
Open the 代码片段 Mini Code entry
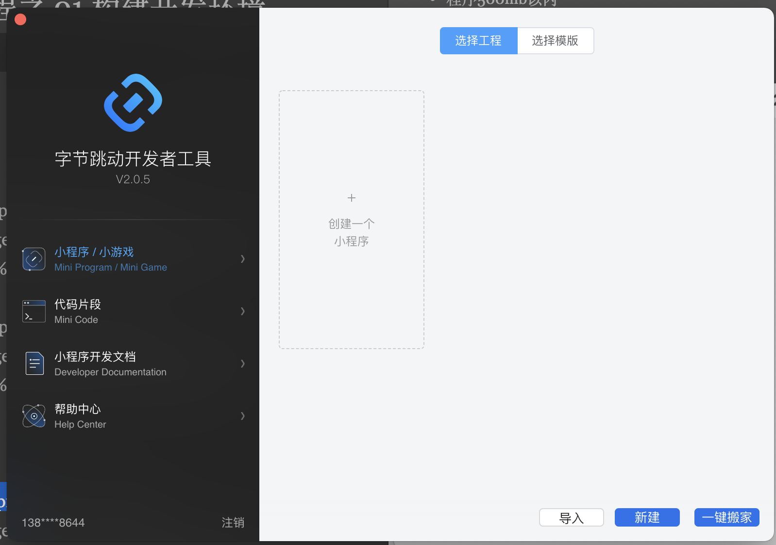133,311
